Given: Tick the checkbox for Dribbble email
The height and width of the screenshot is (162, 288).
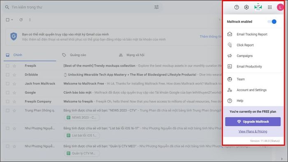Looking at the screenshot, I should [x=7, y=75].
